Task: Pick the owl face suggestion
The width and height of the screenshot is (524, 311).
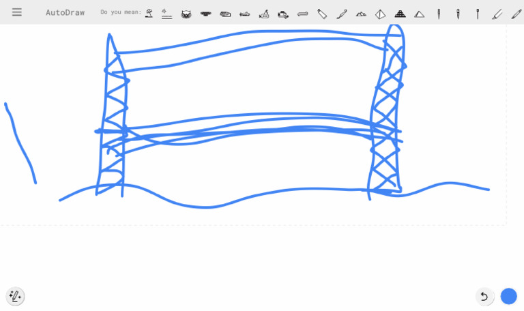Action: coord(186,14)
